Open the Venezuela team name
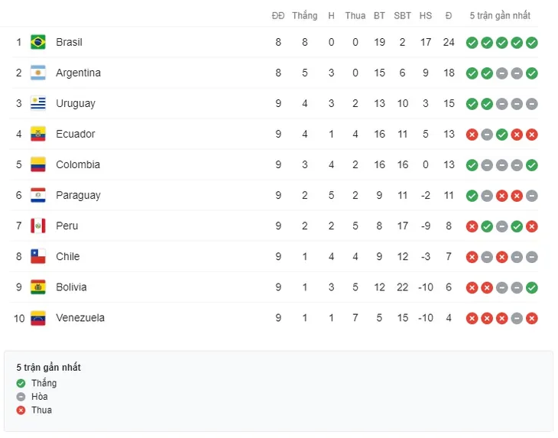This screenshot has height=438, width=558. point(80,318)
